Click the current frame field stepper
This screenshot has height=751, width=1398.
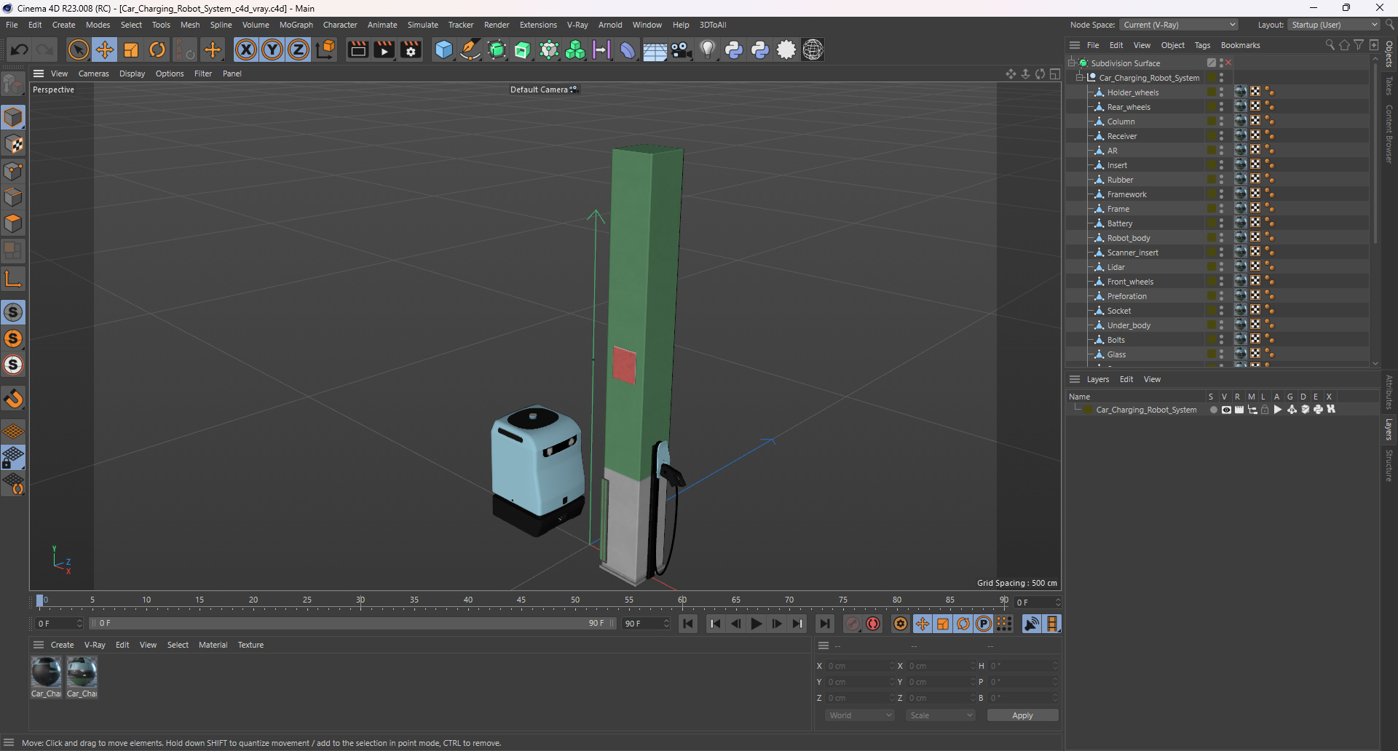[x=1058, y=603]
